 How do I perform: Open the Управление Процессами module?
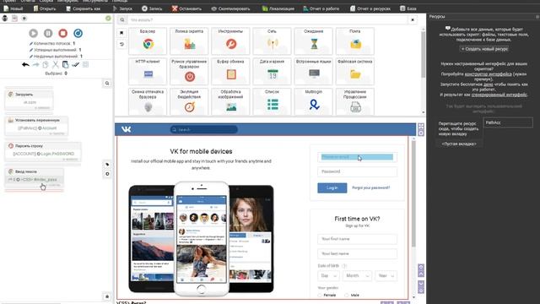(x=355, y=101)
